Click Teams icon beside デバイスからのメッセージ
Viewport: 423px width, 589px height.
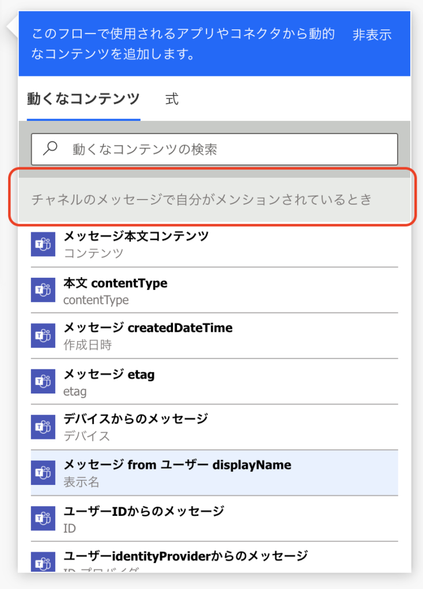pos(43,427)
